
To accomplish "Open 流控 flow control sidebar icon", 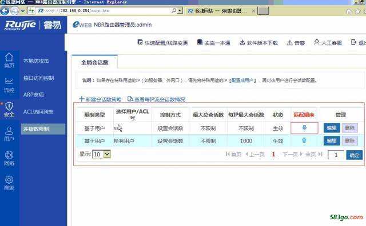I will [9, 85].
